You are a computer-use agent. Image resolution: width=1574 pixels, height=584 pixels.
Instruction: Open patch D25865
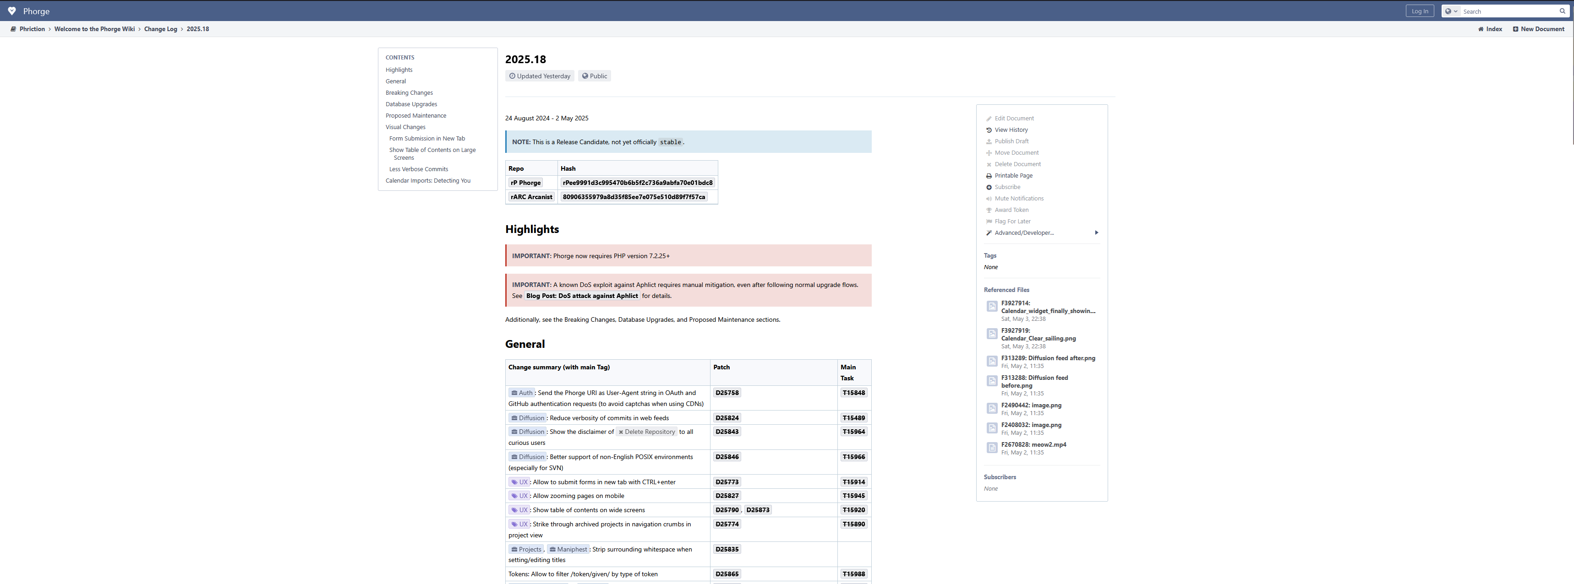tap(727, 574)
